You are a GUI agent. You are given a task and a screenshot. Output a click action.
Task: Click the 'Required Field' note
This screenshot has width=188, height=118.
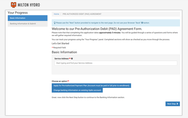coord(59,48)
